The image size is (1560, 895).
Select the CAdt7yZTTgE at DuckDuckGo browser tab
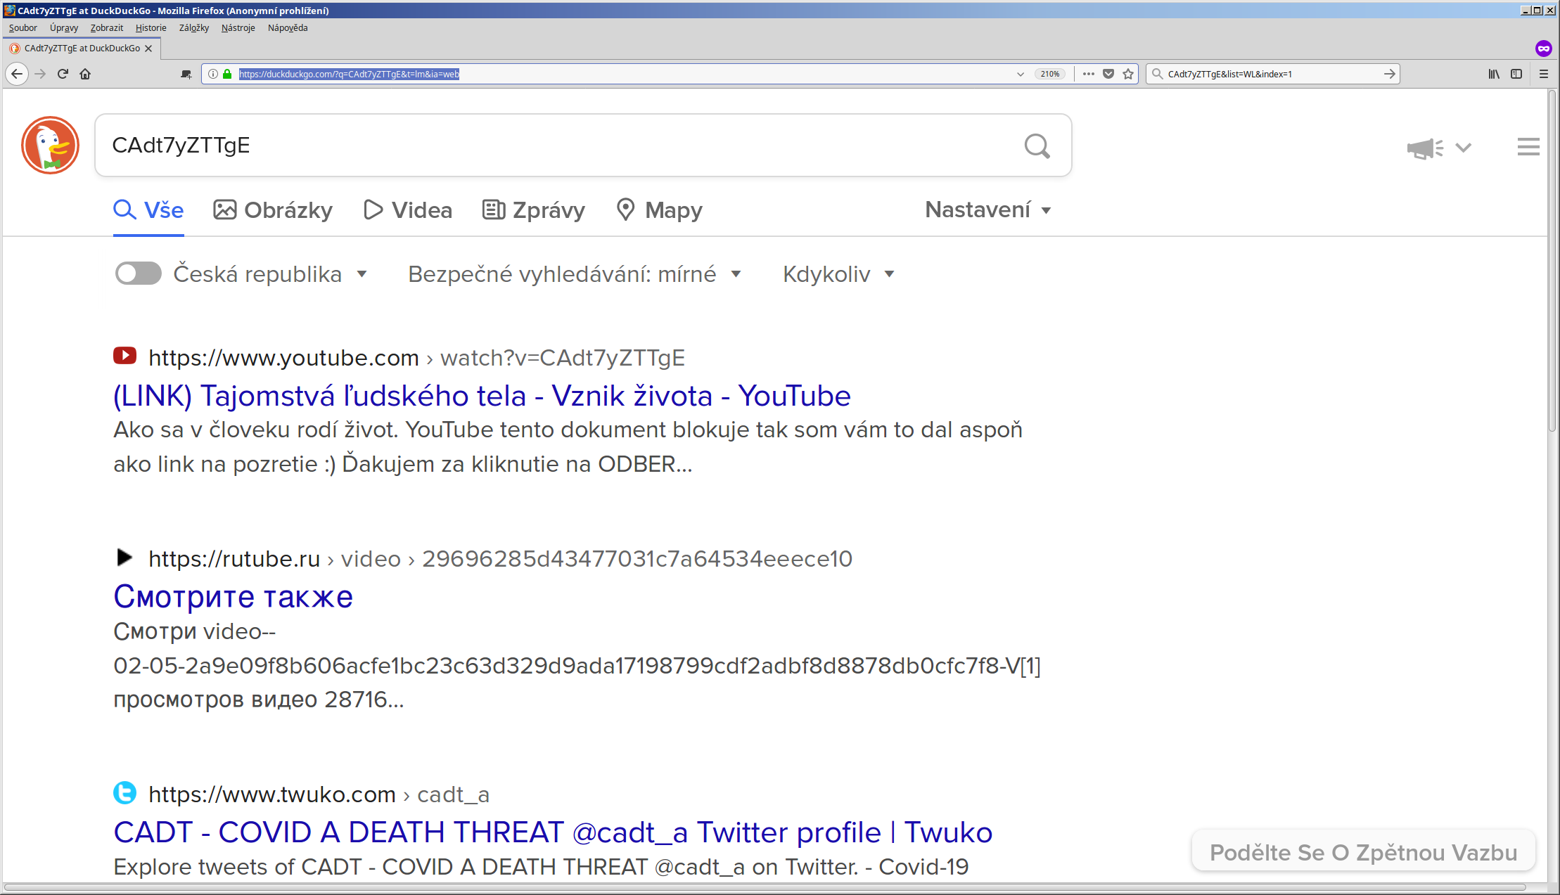pos(82,49)
